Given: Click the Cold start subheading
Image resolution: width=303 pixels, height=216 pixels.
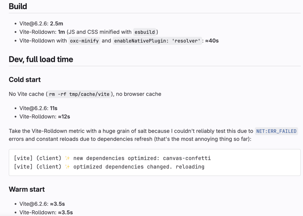Looking at the screenshot, I should click(x=25, y=79).
